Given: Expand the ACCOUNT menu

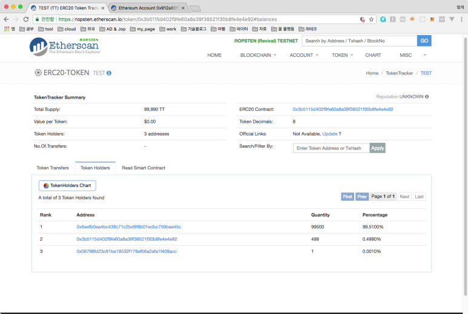Looking at the screenshot, I should [304, 55].
